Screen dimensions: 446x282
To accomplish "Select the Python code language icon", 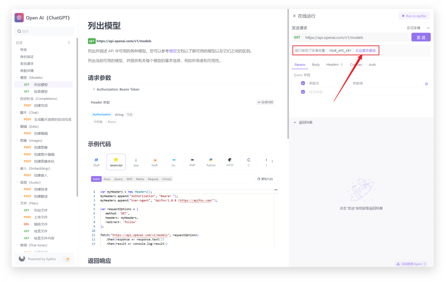I will pyautogui.click(x=211, y=162).
